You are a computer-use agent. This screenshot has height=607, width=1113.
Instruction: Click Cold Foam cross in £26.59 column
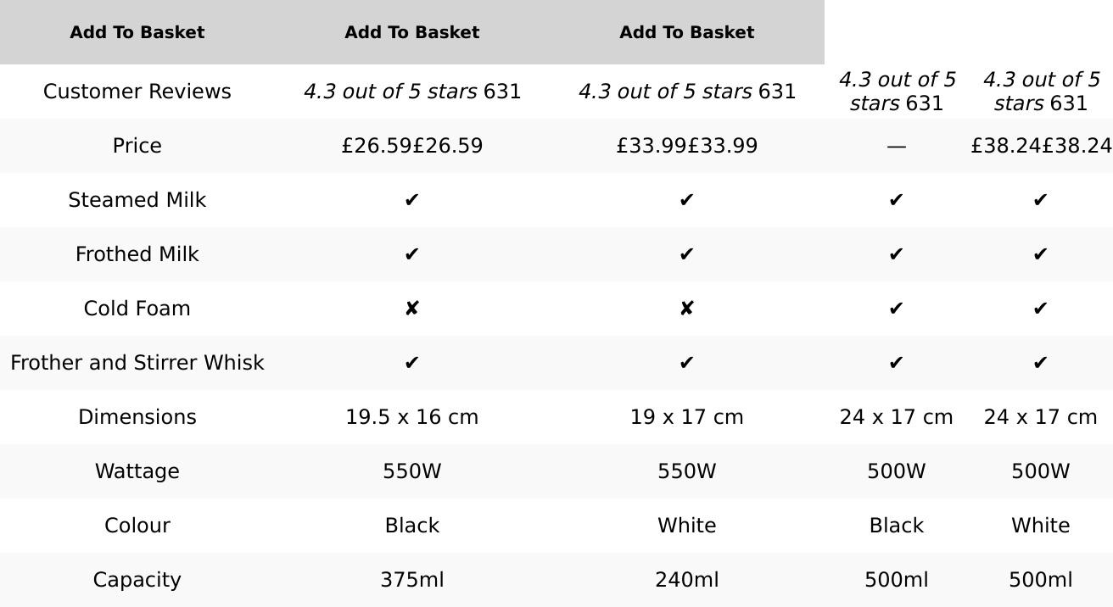click(411, 309)
